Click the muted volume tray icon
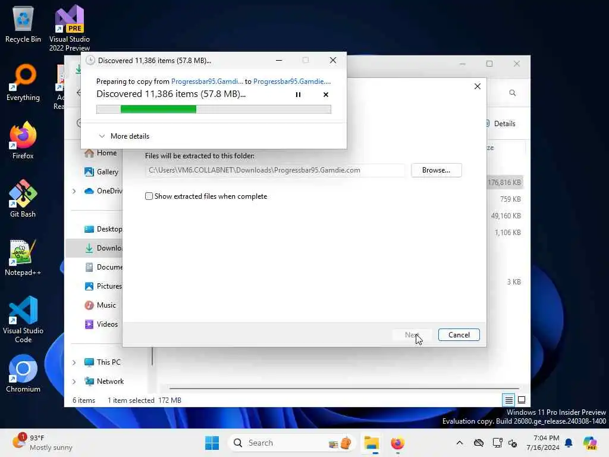Viewport: 609px width, 457px height. tap(513, 443)
